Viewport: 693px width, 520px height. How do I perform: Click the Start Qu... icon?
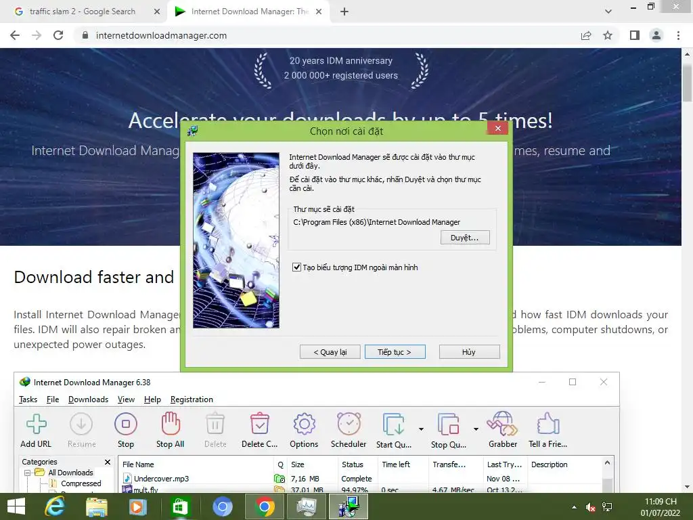pyautogui.click(x=393, y=425)
